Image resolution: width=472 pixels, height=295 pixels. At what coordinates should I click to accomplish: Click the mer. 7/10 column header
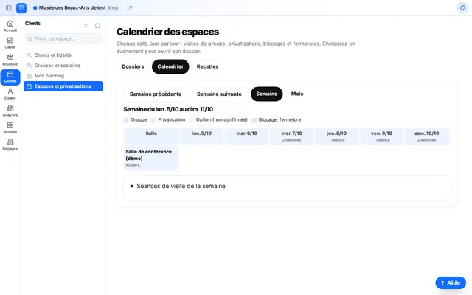(x=292, y=136)
